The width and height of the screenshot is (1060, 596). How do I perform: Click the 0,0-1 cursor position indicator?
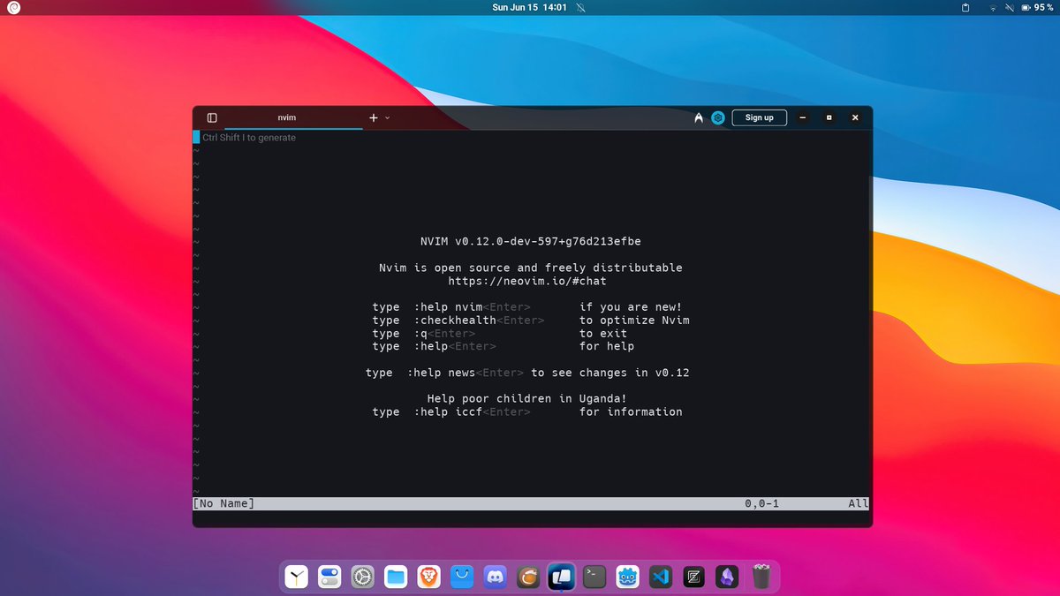(761, 503)
